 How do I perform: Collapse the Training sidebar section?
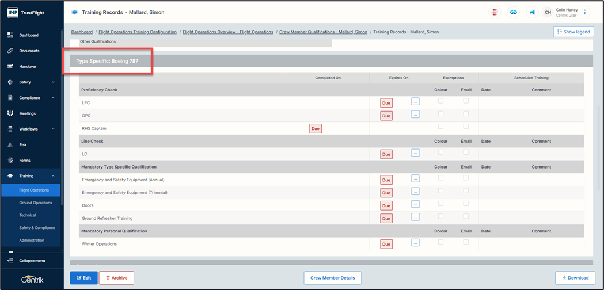(53, 176)
